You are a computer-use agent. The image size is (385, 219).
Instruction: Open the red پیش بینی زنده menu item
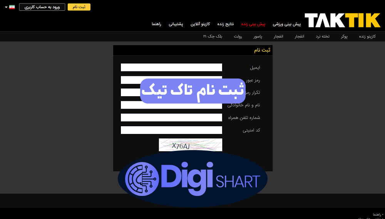pyautogui.click(x=253, y=24)
